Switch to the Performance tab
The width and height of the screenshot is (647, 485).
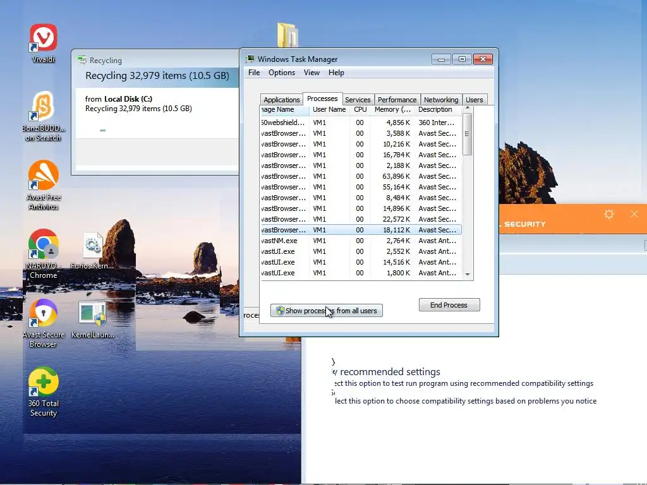click(x=397, y=100)
